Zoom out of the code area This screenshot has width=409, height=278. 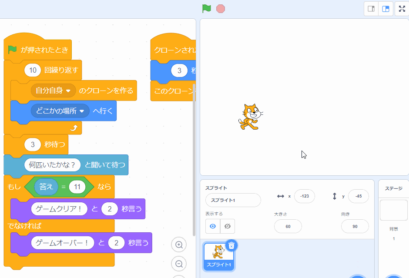[x=179, y=264]
